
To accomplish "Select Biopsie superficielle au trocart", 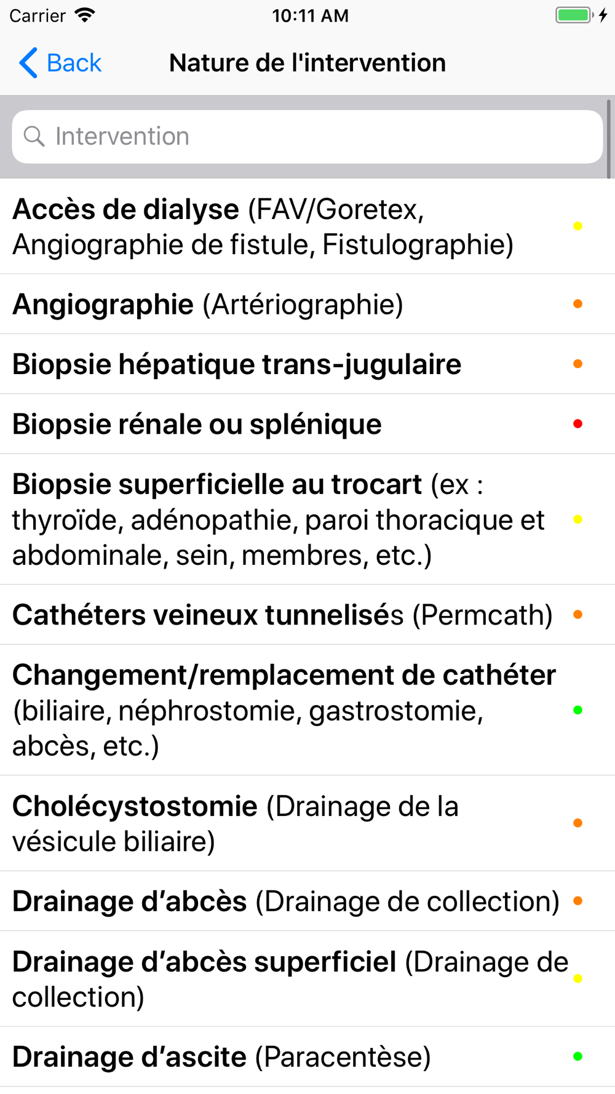I will 307,519.
